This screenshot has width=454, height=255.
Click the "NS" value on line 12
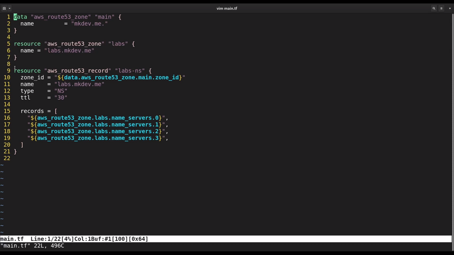click(61, 91)
